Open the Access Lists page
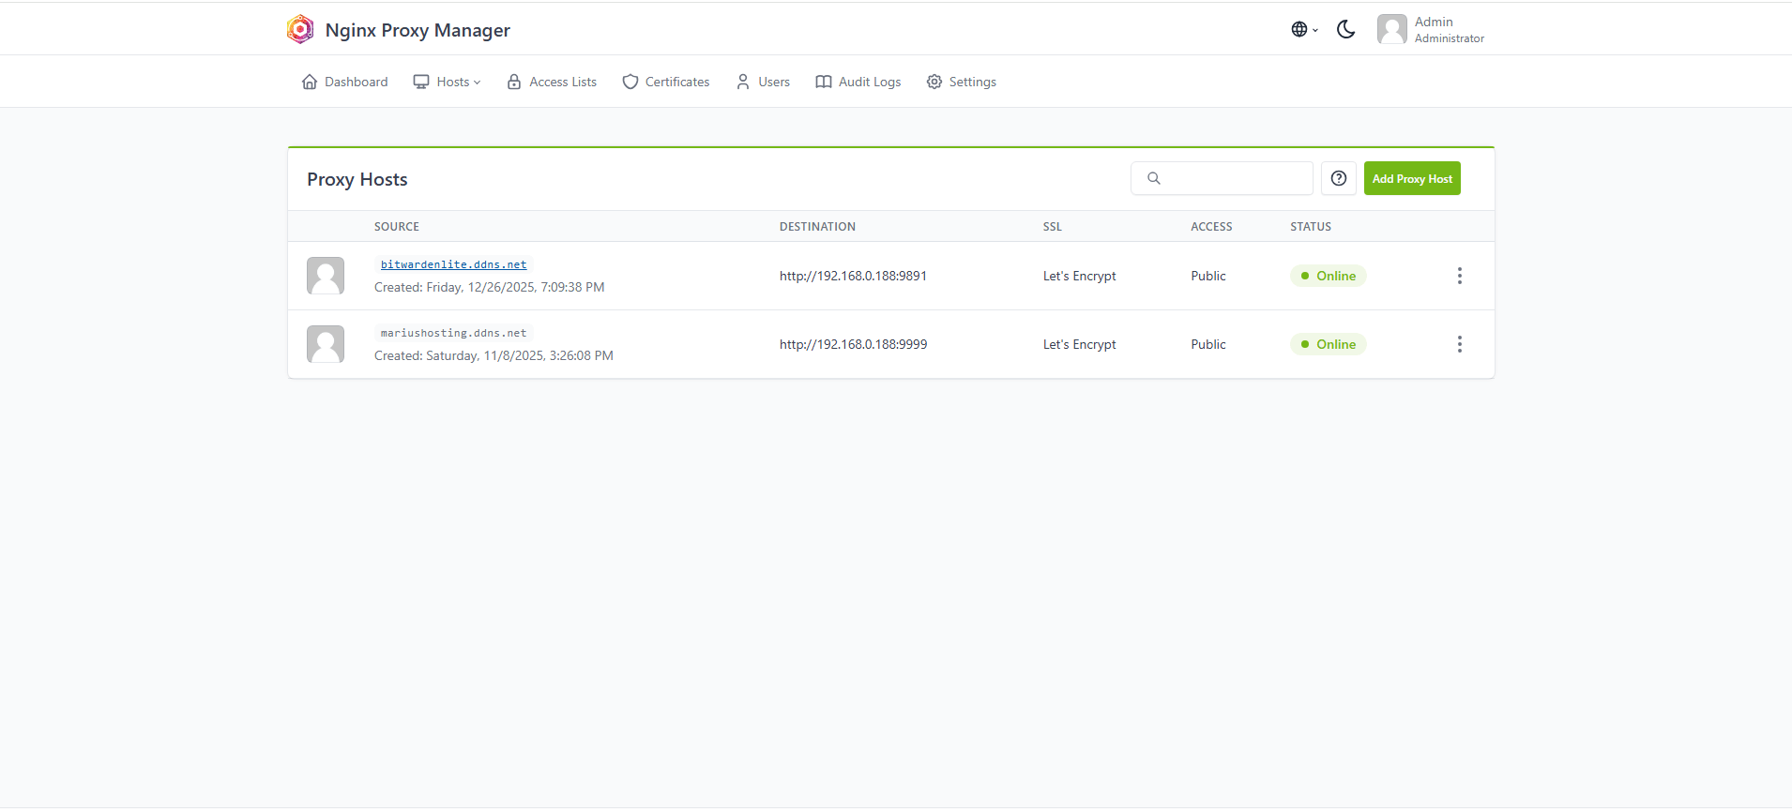This screenshot has height=812, width=1792. (x=552, y=82)
